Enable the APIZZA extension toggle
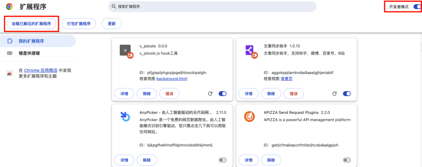Image resolution: width=422 pixels, height=167 pixels. coord(347,160)
